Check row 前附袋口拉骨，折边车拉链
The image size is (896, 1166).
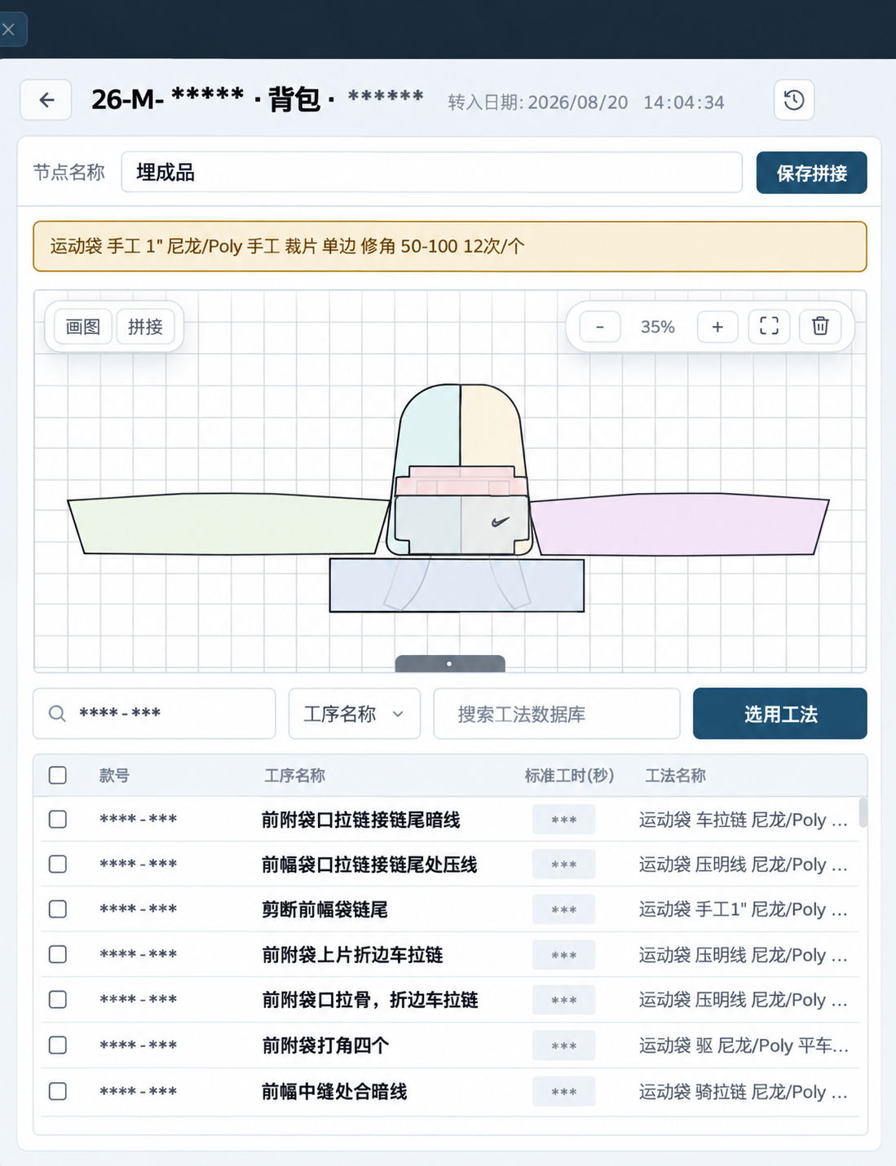pos(58,999)
